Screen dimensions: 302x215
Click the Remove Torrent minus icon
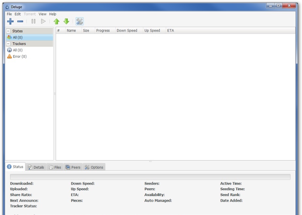pos(20,22)
